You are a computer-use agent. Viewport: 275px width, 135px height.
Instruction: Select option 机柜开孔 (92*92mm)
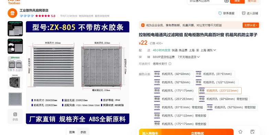tap(174, 82)
